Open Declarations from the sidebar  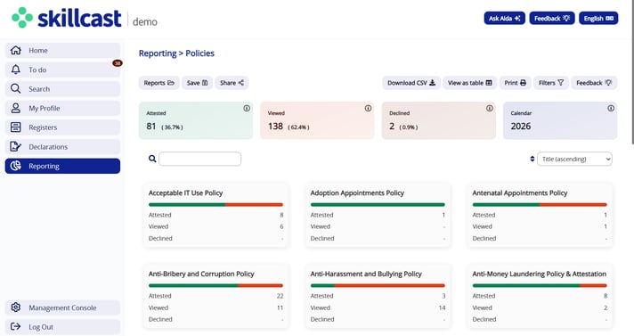click(x=62, y=146)
